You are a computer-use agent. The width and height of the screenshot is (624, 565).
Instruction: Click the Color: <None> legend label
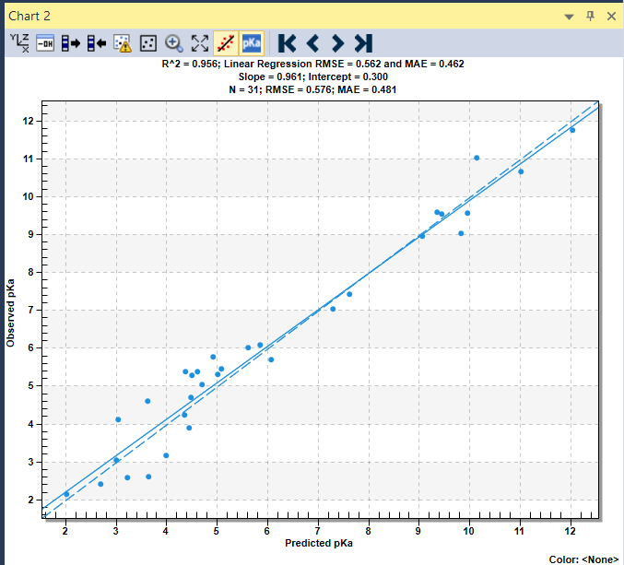pyautogui.click(x=583, y=559)
